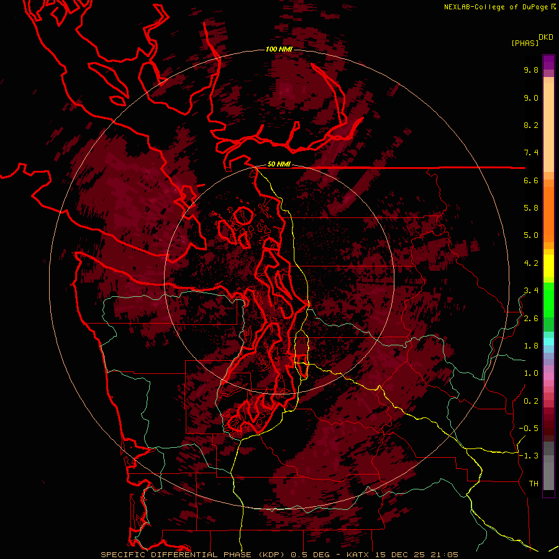Click the -1.3 scale value
The height and width of the screenshot is (559, 559).
(529, 456)
